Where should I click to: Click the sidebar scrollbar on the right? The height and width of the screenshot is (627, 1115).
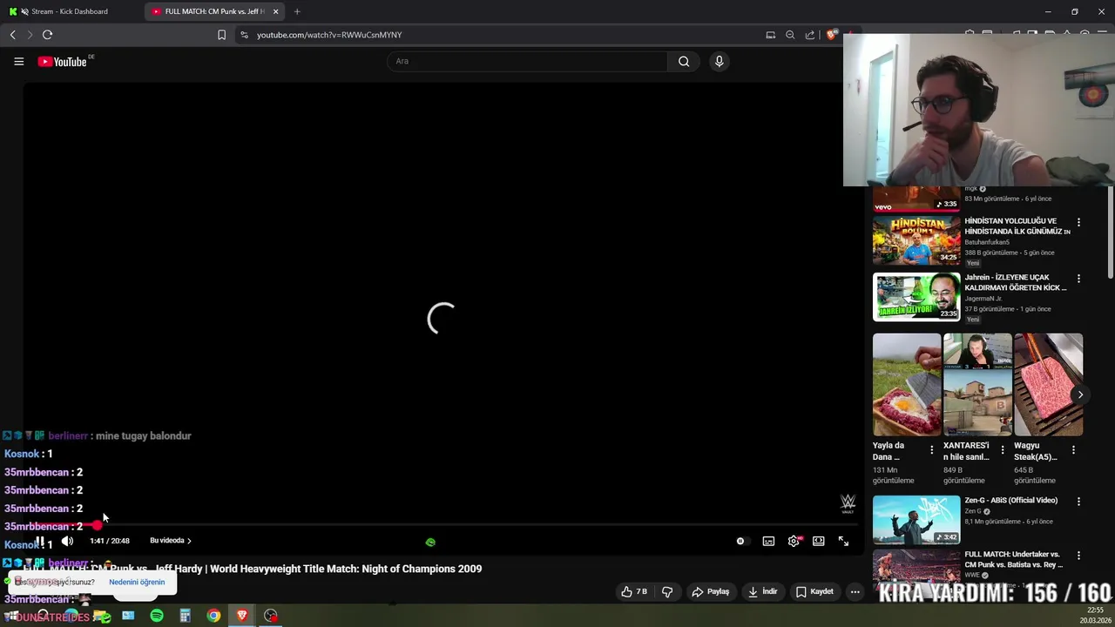tap(1111, 232)
